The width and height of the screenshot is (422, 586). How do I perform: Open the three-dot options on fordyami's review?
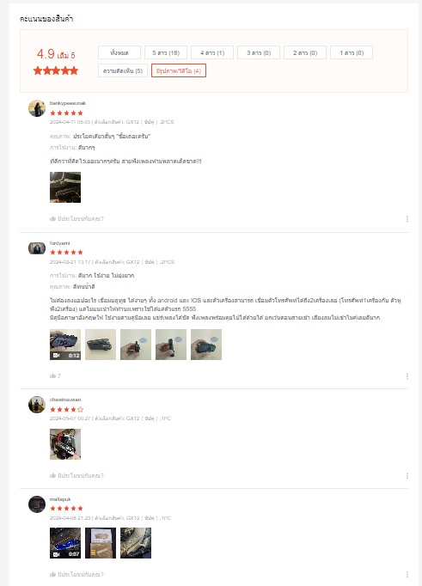point(407,375)
